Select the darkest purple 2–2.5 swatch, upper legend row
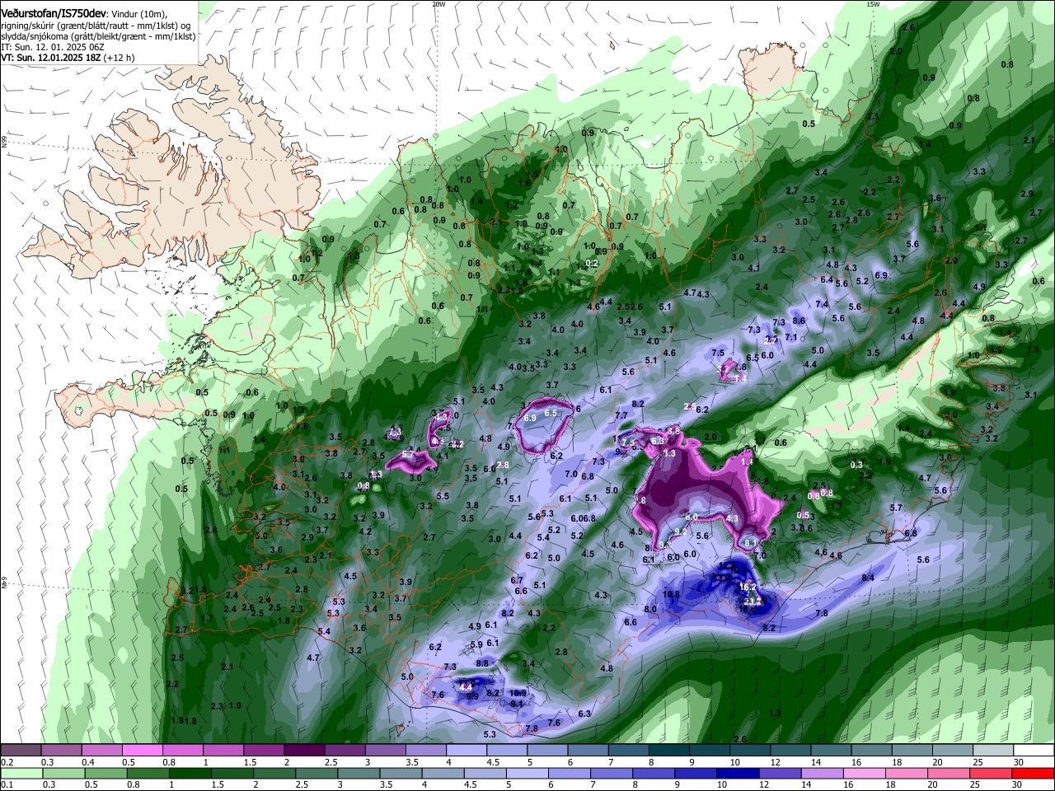The width and height of the screenshot is (1055, 791). 304,750
